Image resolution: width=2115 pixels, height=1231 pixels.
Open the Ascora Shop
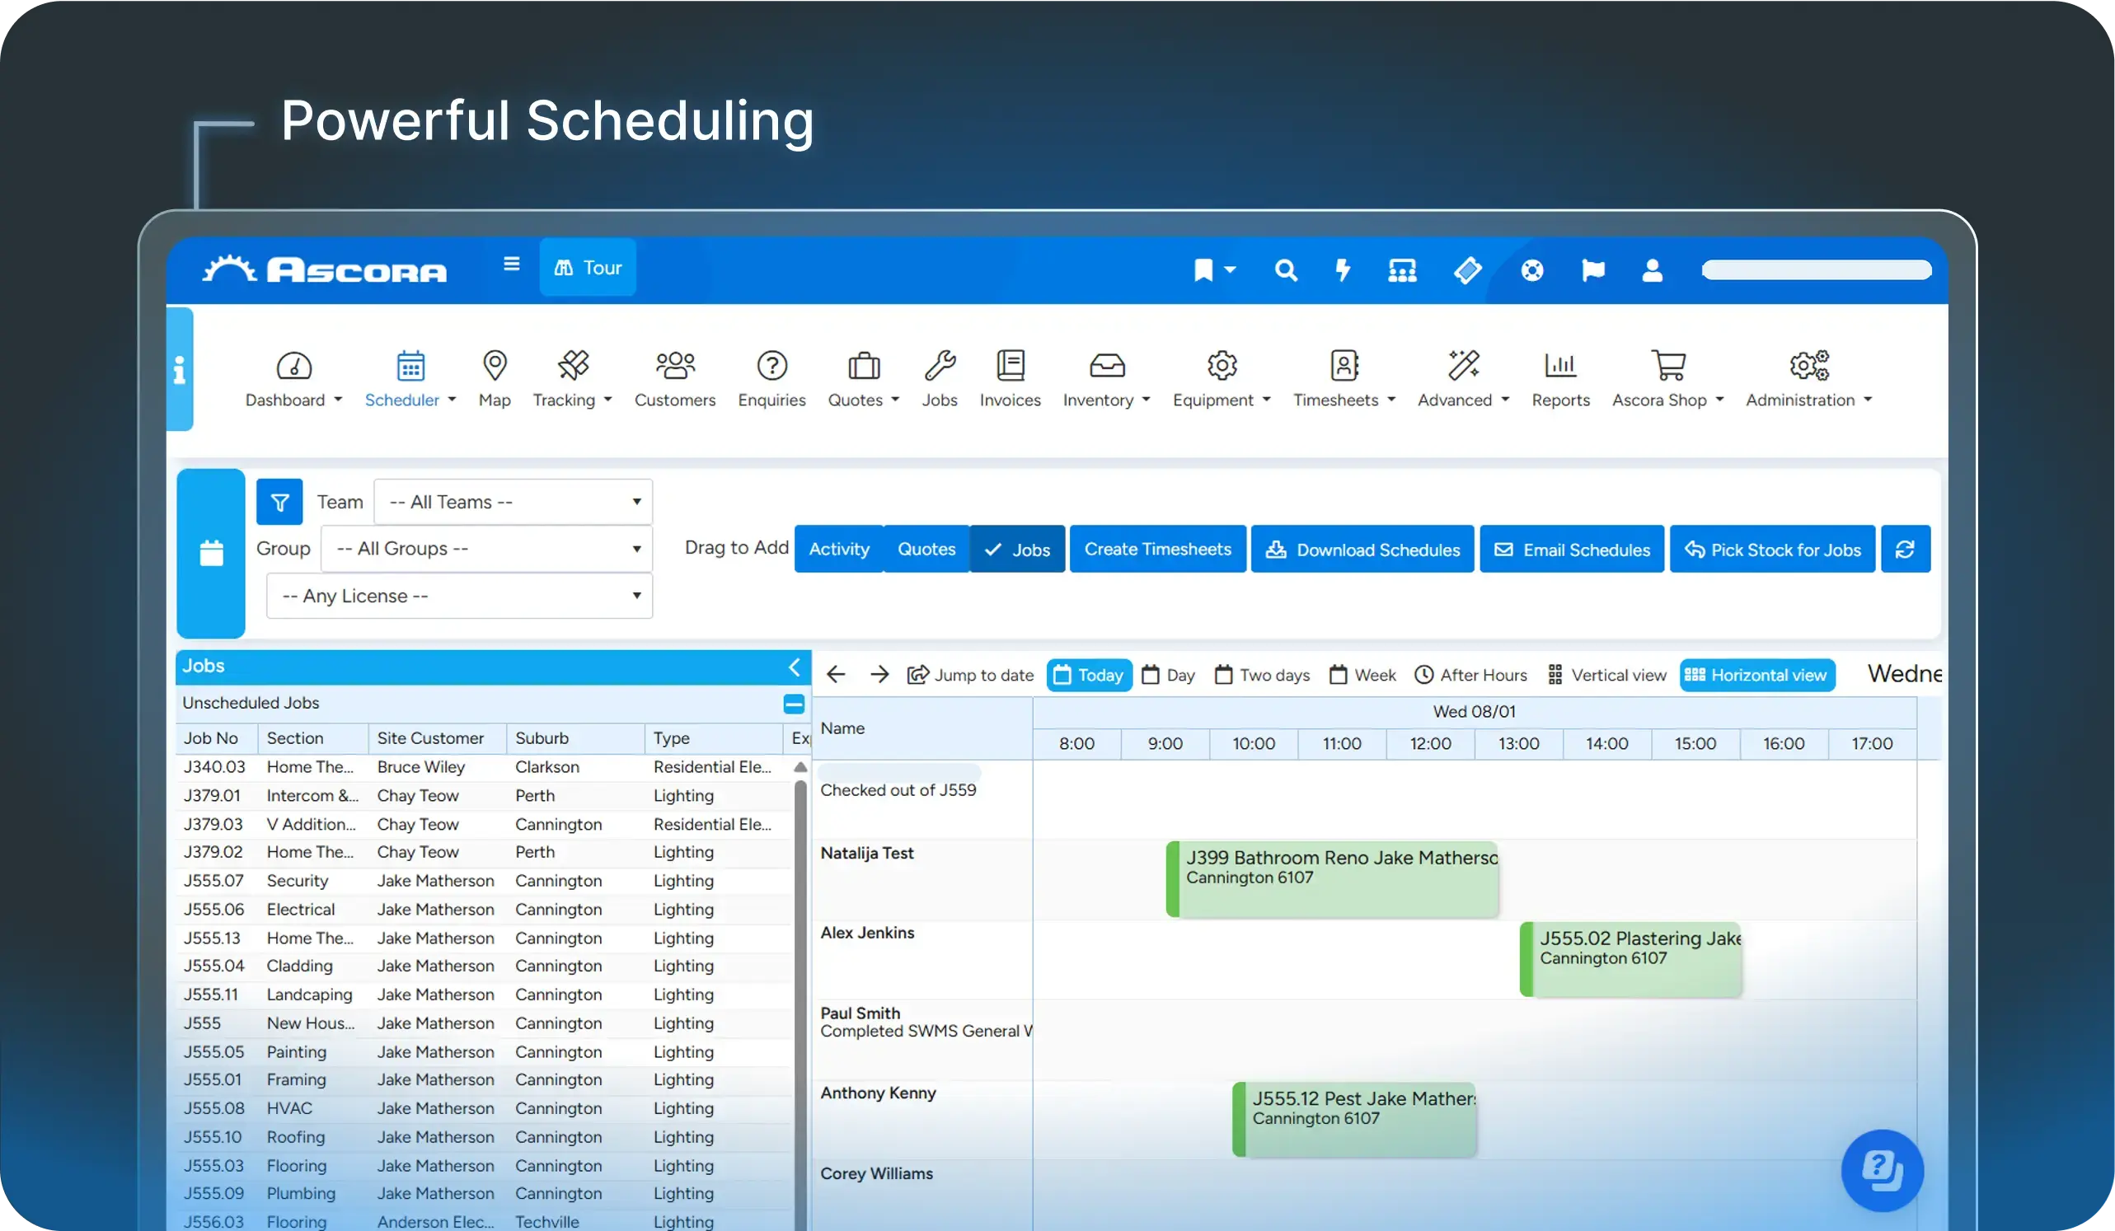point(1667,379)
